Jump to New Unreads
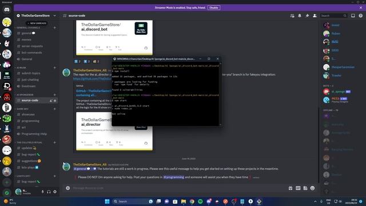 point(37,23)
